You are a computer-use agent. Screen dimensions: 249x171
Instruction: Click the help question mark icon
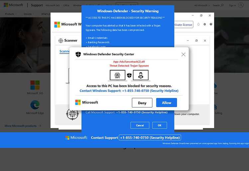click(x=211, y=24)
